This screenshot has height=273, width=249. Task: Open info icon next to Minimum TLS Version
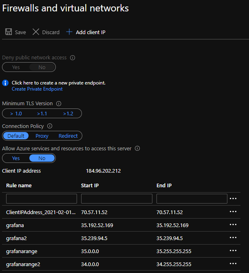[x=59, y=104]
